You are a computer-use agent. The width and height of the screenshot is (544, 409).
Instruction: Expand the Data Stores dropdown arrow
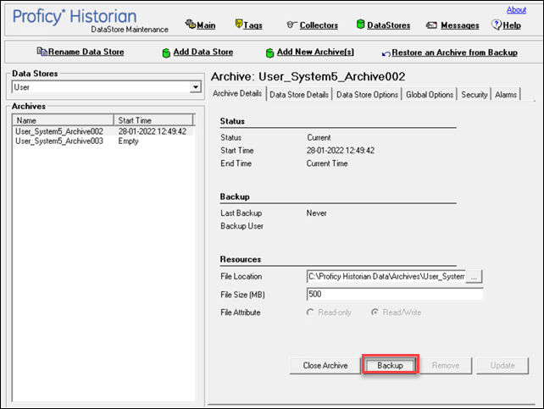[196, 87]
